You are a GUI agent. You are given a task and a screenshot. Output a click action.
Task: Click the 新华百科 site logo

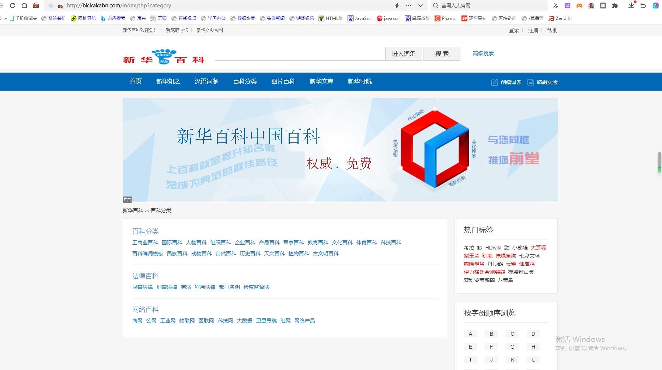pos(163,56)
